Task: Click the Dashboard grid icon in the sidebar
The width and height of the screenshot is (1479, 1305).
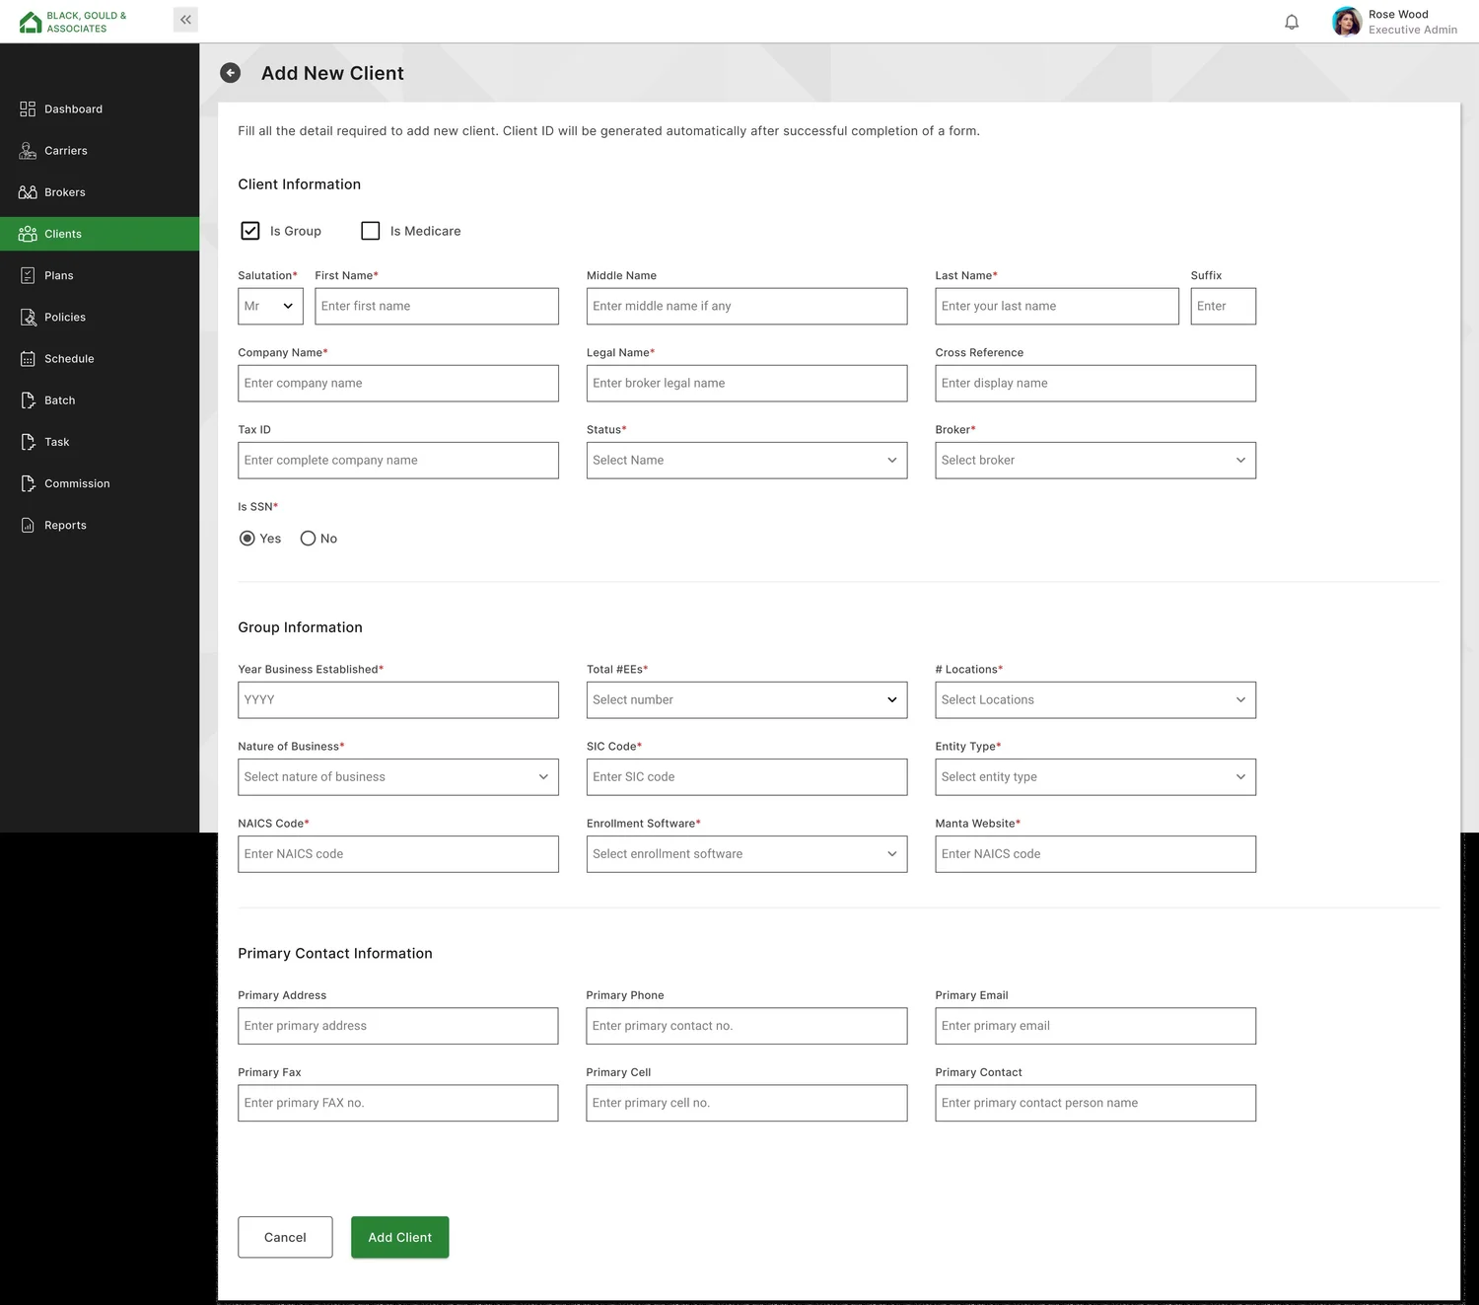Action: click(x=28, y=109)
